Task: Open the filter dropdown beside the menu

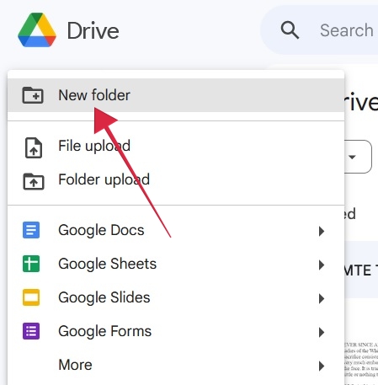Action: [x=358, y=157]
